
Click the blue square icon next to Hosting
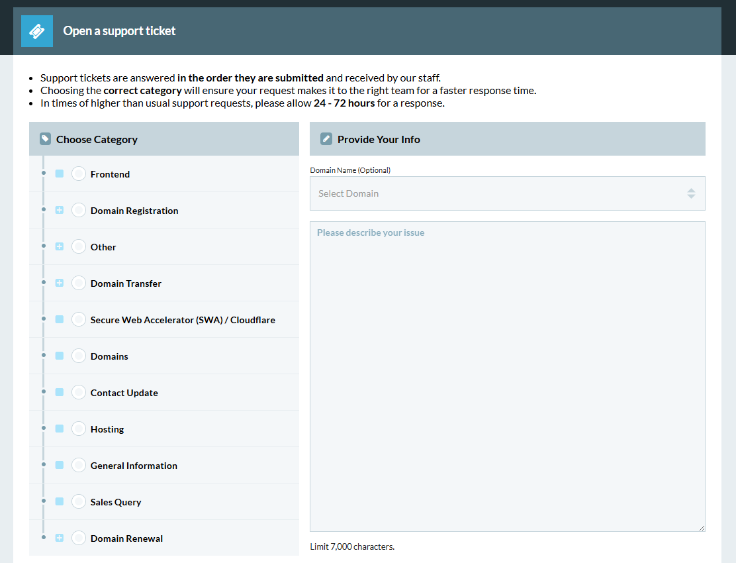click(60, 429)
